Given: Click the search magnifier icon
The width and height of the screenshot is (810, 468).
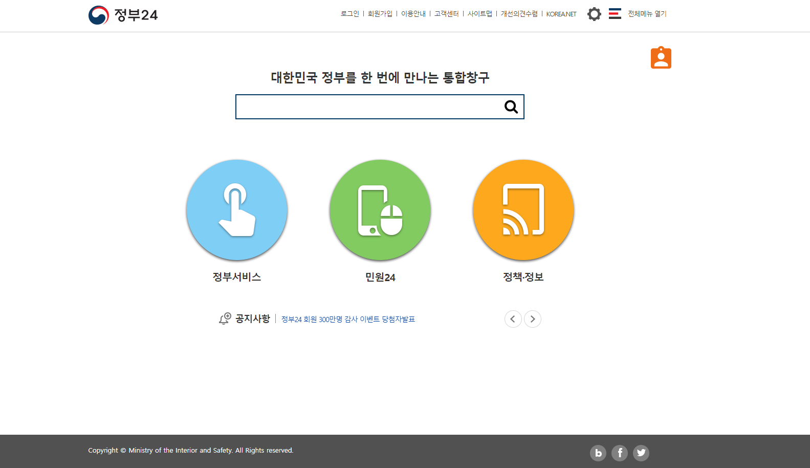Looking at the screenshot, I should tap(511, 107).
